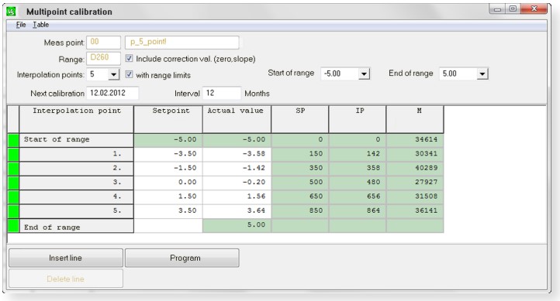Click the Meas point number field

point(104,42)
